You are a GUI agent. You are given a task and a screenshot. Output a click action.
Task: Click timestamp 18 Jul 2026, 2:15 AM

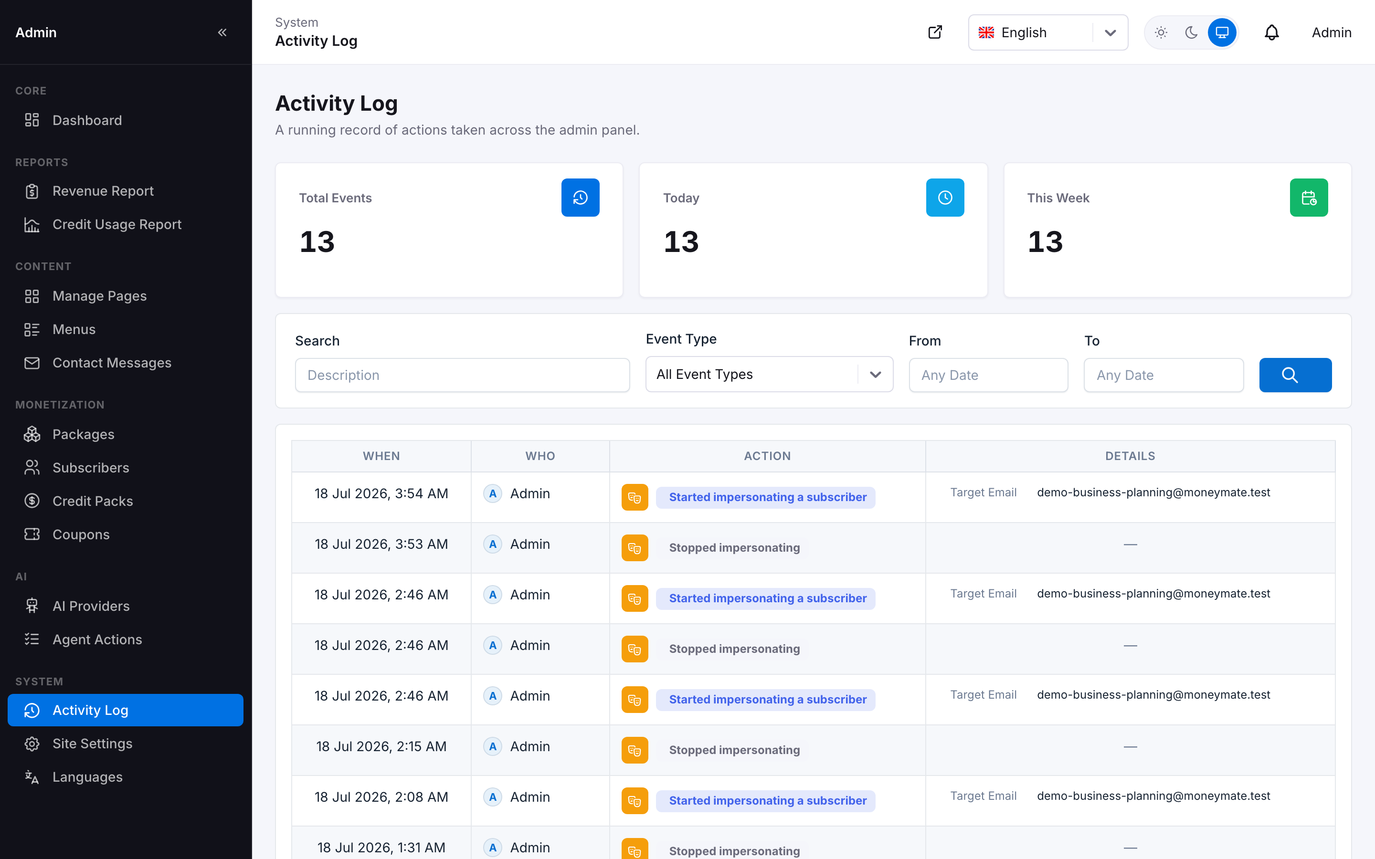(x=381, y=746)
